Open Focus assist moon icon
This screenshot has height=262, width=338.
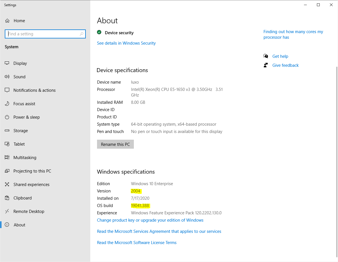7,104
